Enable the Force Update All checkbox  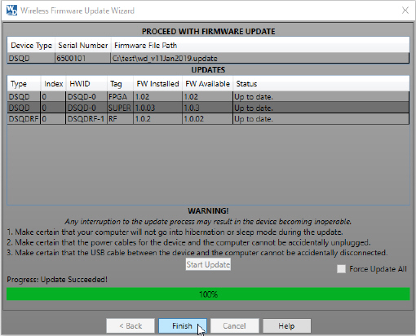tap(341, 269)
